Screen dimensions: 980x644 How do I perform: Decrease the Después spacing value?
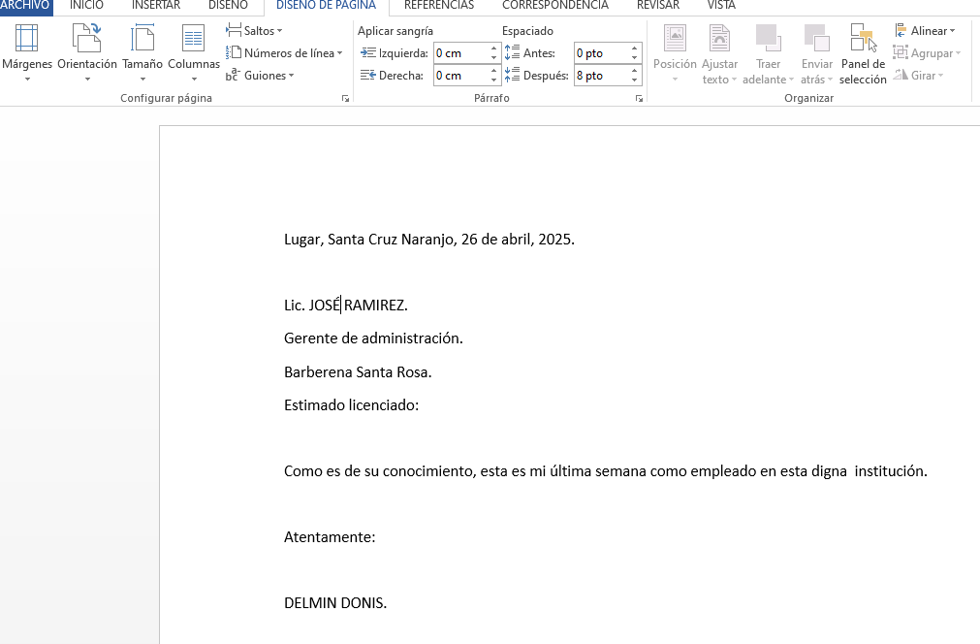(634, 80)
